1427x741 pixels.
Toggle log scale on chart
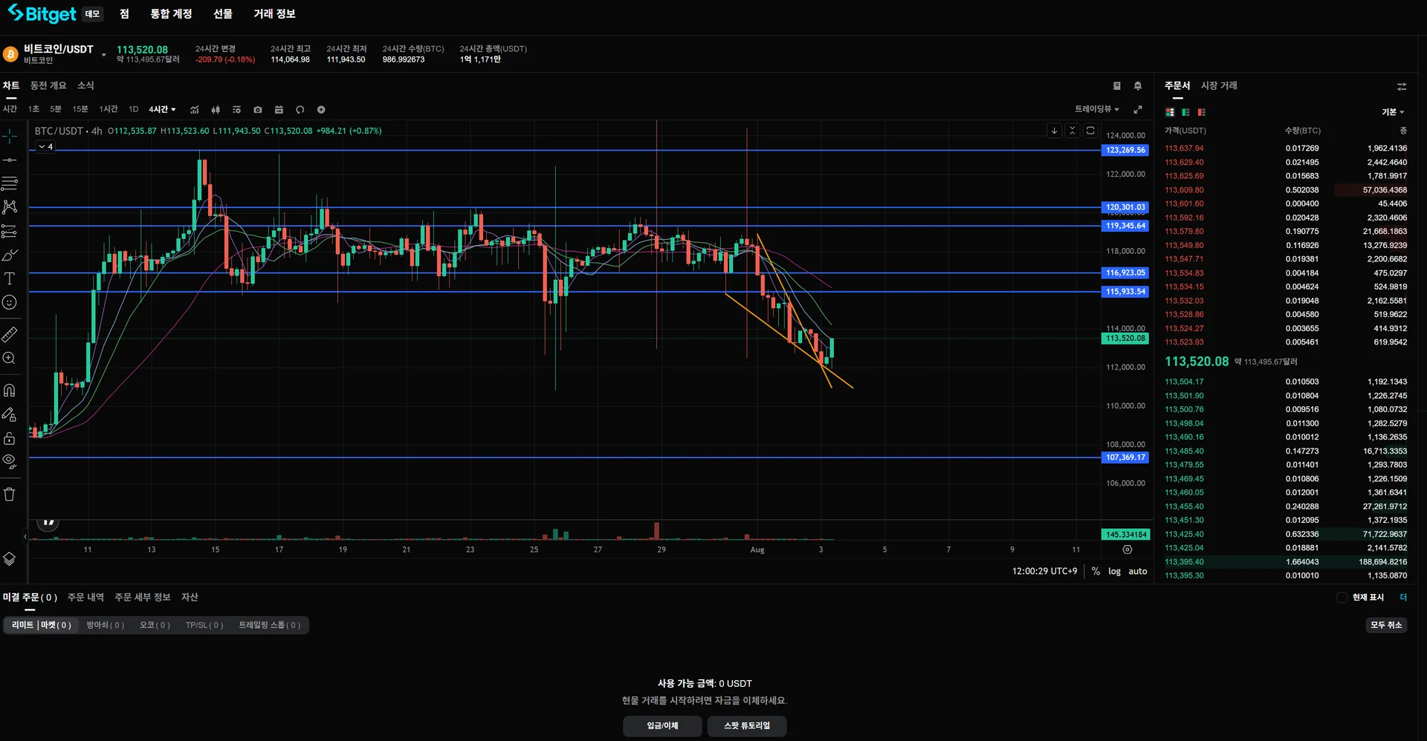(x=1114, y=572)
